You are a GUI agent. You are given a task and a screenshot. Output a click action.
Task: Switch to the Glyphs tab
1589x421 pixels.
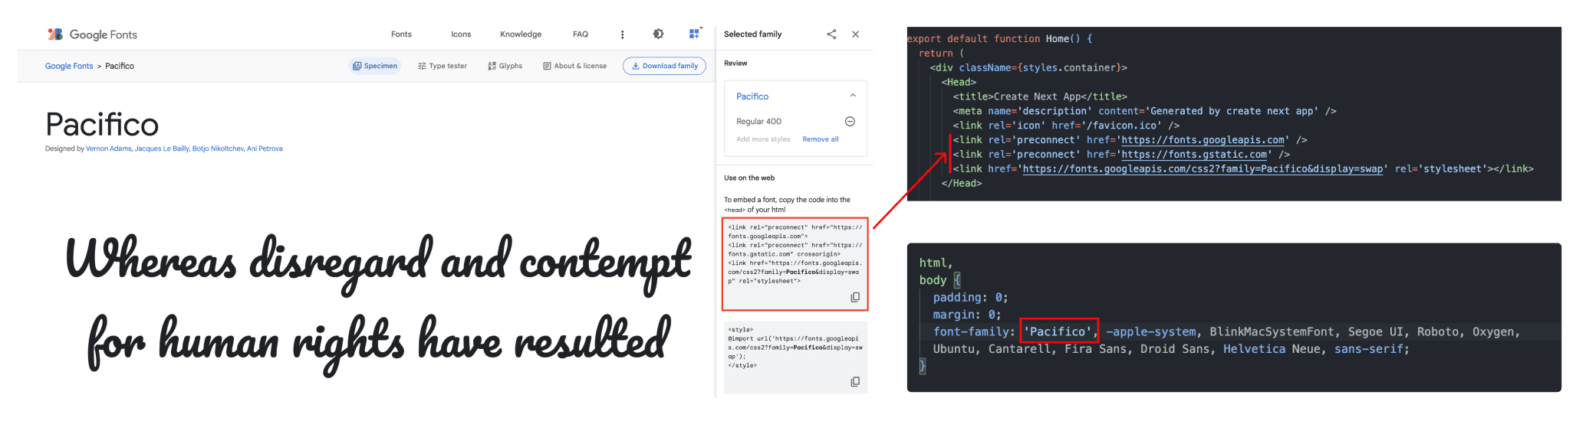[505, 66]
